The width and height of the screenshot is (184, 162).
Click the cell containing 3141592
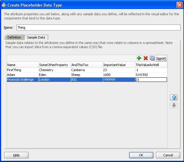(x=151, y=75)
